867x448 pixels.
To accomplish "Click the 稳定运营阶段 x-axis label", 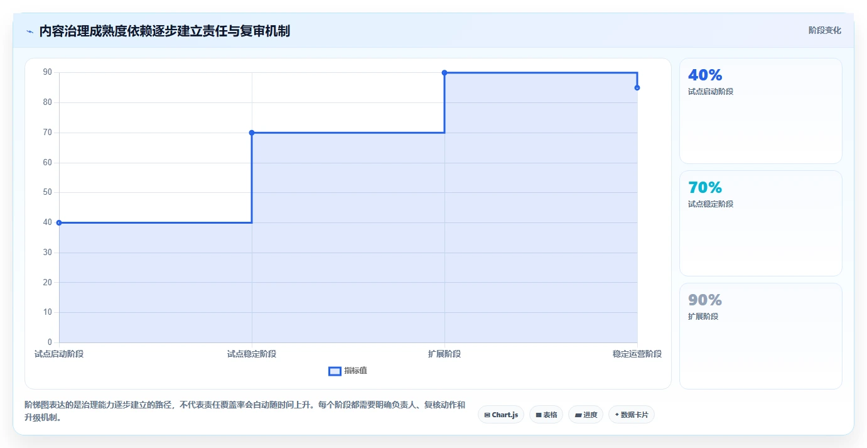I will click(x=637, y=354).
